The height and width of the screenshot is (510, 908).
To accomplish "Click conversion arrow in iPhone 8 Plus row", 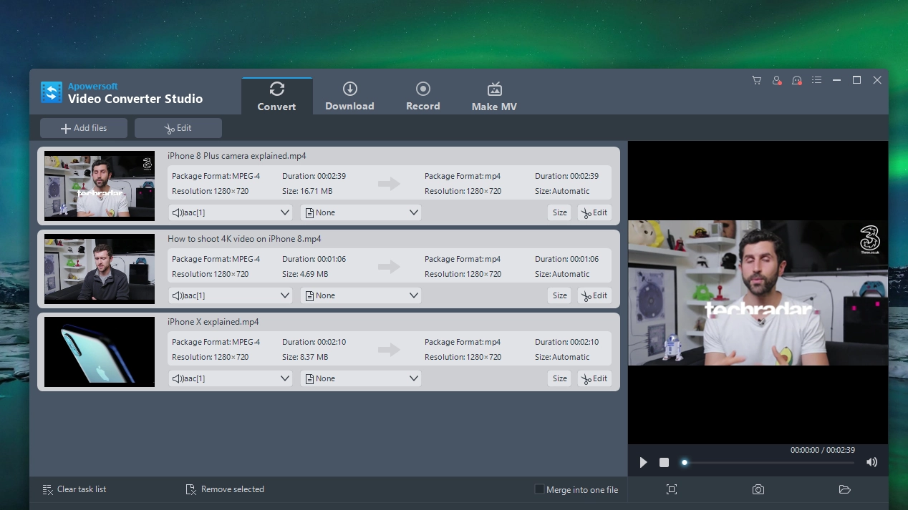I will tap(389, 184).
